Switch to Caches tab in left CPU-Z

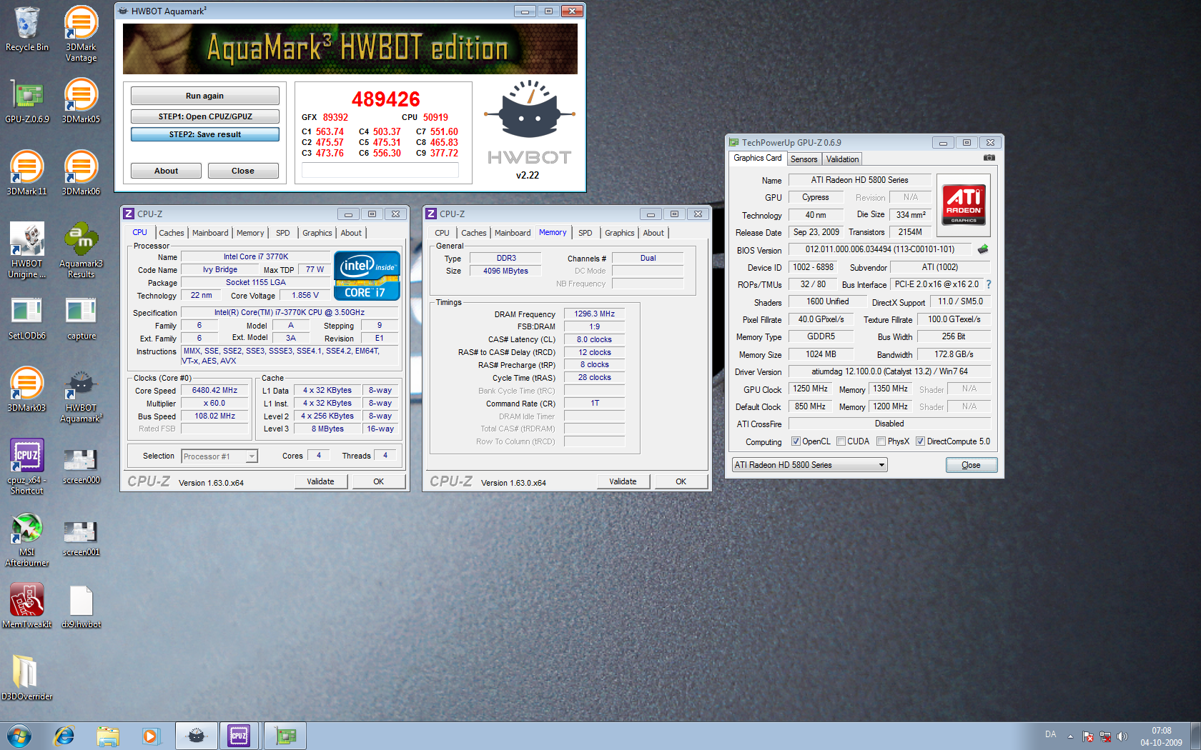click(172, 233)
